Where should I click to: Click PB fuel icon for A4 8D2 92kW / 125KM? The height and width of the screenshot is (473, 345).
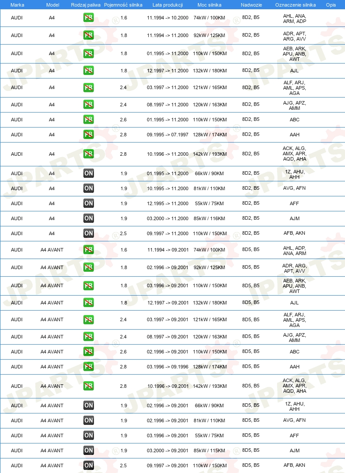tap(88, 35)
